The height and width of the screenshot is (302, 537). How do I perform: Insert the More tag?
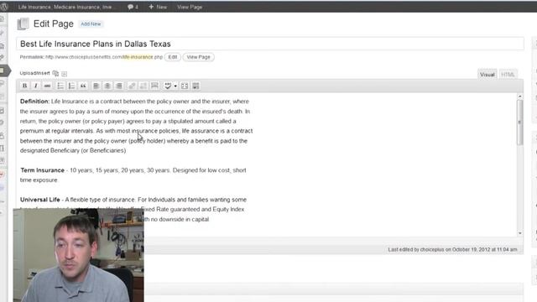coord(154,86)
